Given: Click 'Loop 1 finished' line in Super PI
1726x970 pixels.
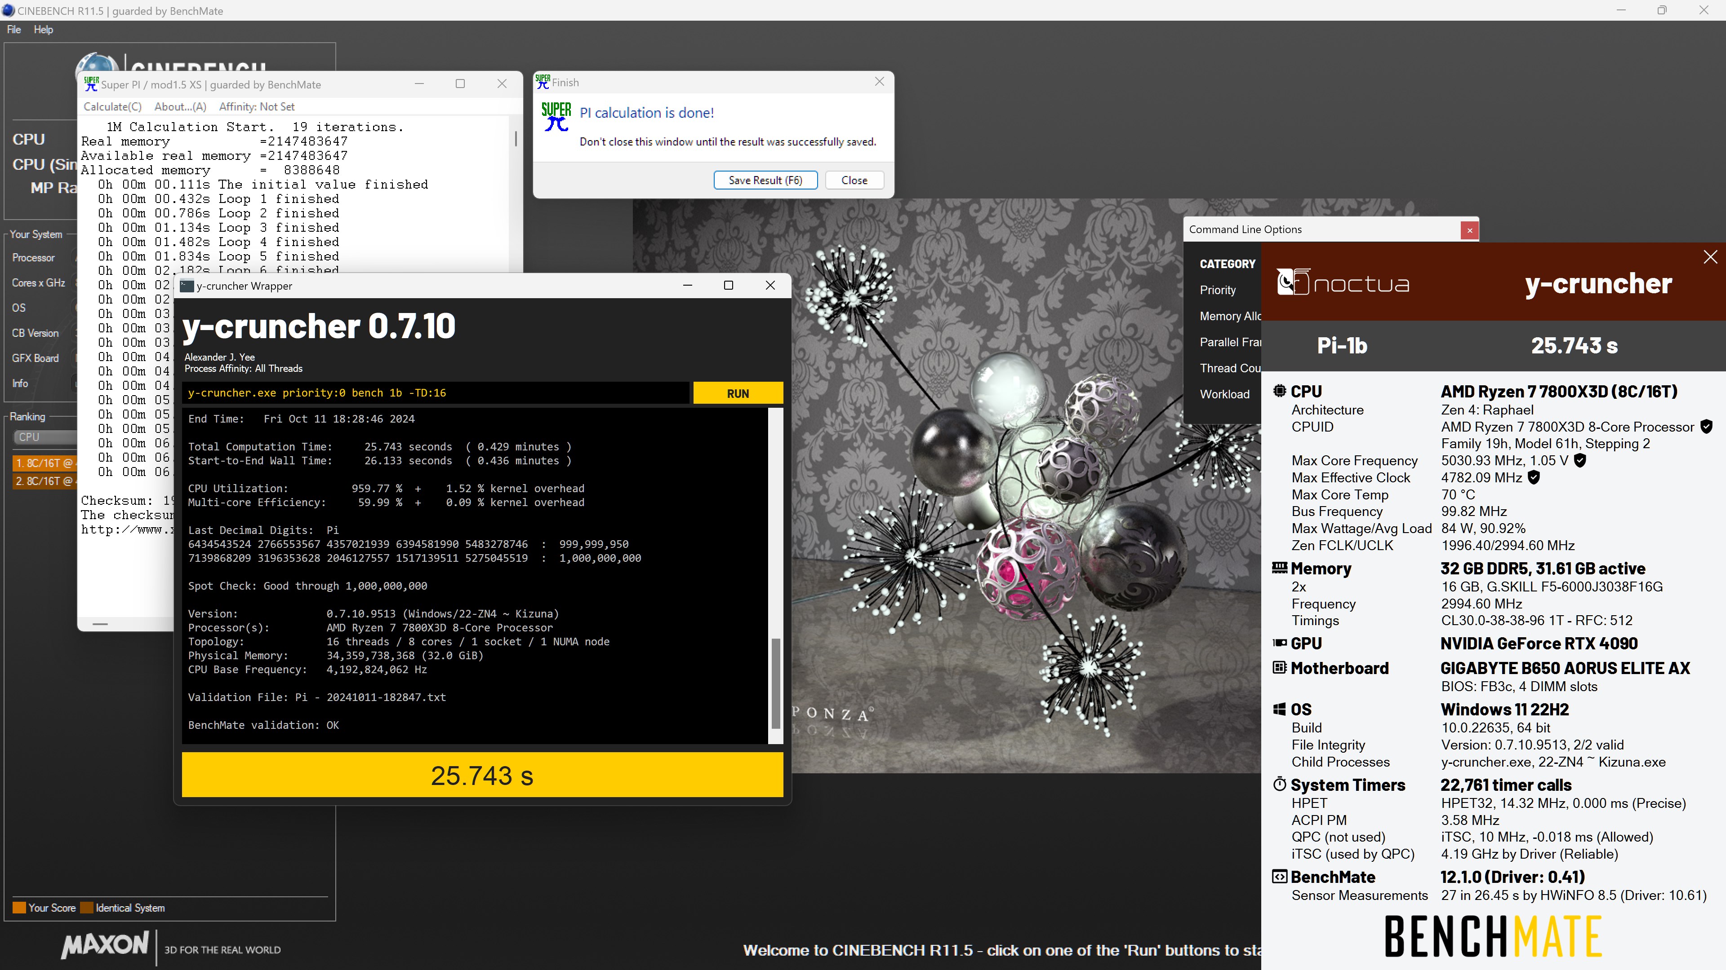Looking at the screenshot, I should pos(218,199).
